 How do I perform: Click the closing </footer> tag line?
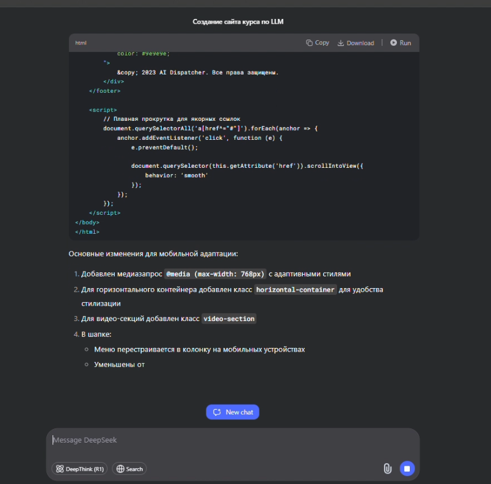104,91
